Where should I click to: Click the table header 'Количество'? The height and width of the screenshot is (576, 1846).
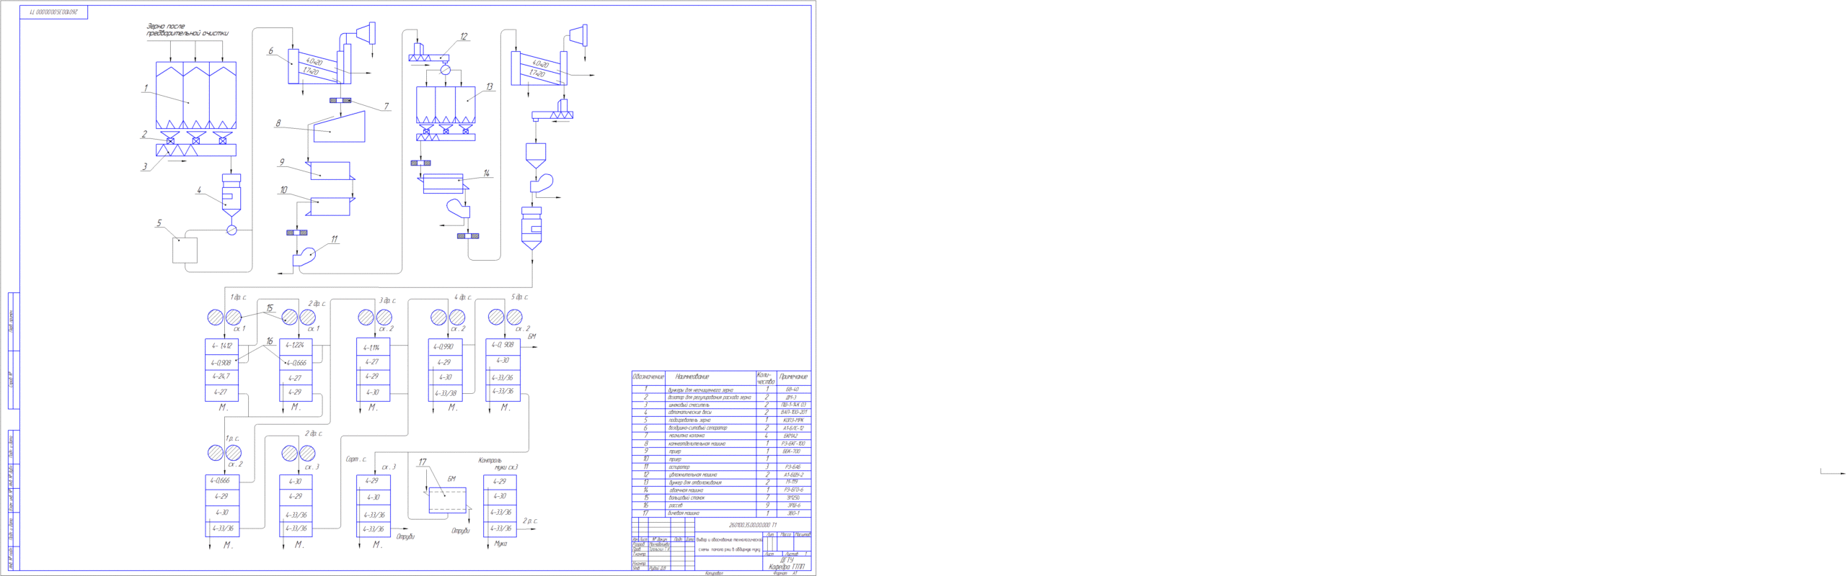tap(765, 378)
